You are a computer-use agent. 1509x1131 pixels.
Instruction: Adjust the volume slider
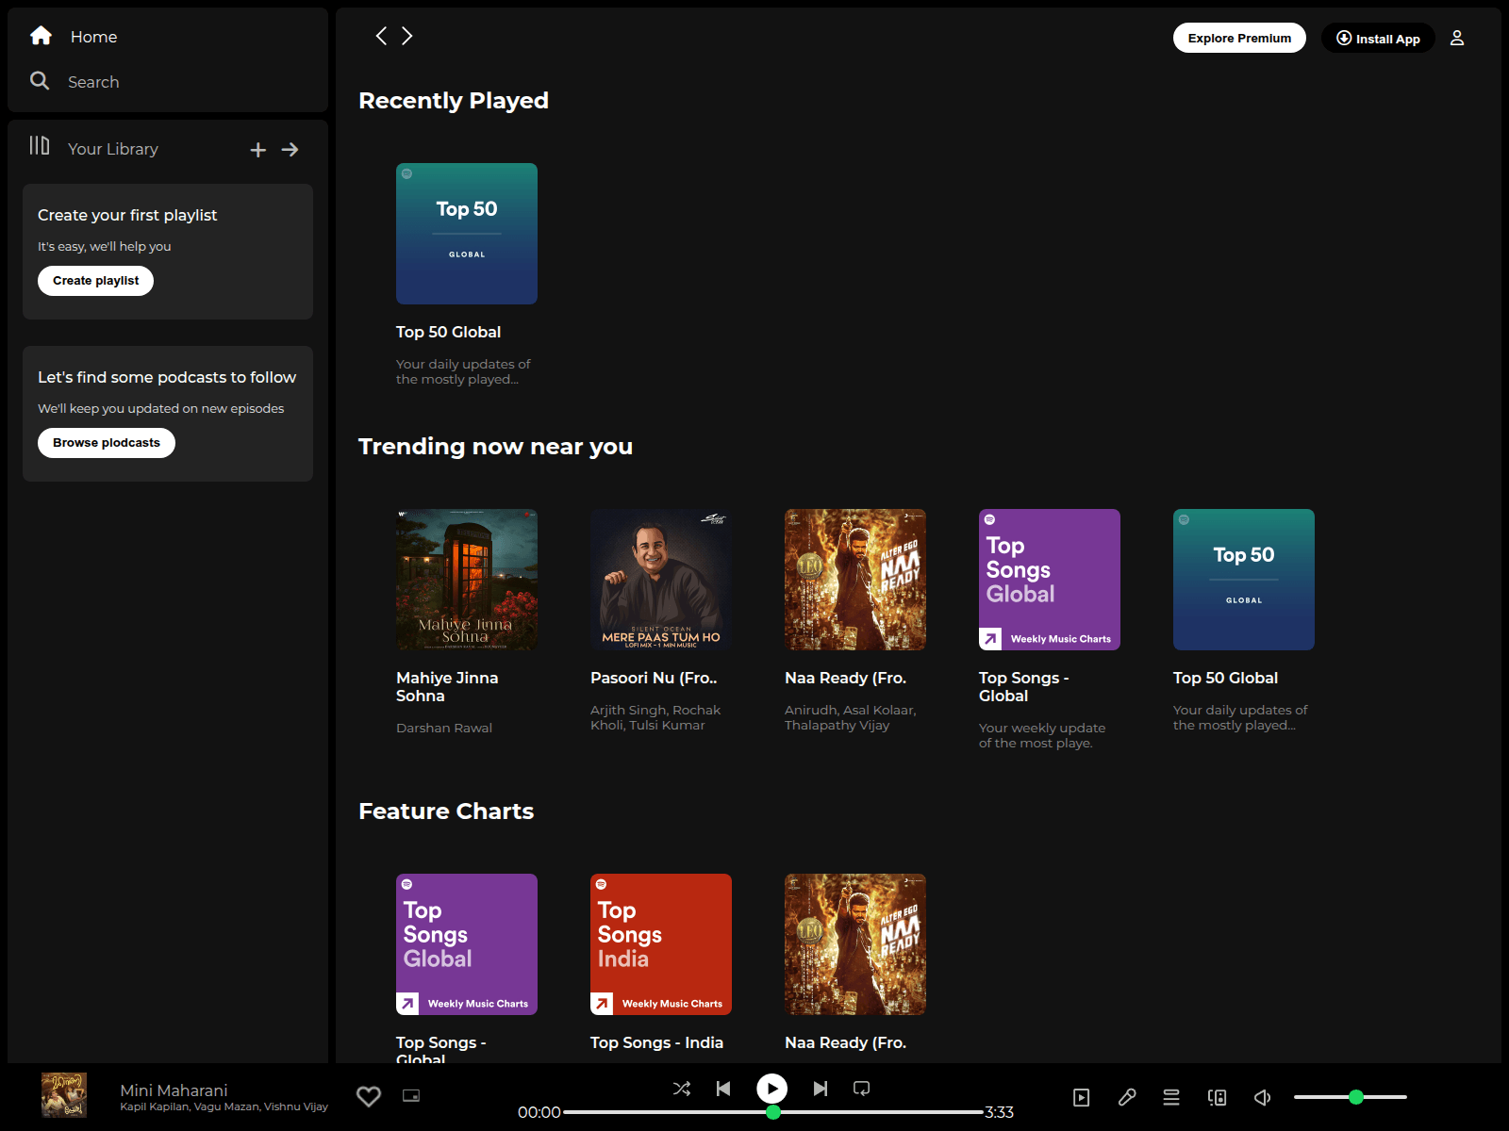pos(1350,1097)
